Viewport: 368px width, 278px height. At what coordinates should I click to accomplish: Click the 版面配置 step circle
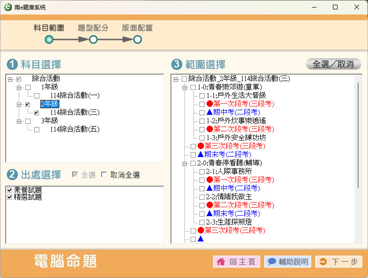tap(137, 40)
